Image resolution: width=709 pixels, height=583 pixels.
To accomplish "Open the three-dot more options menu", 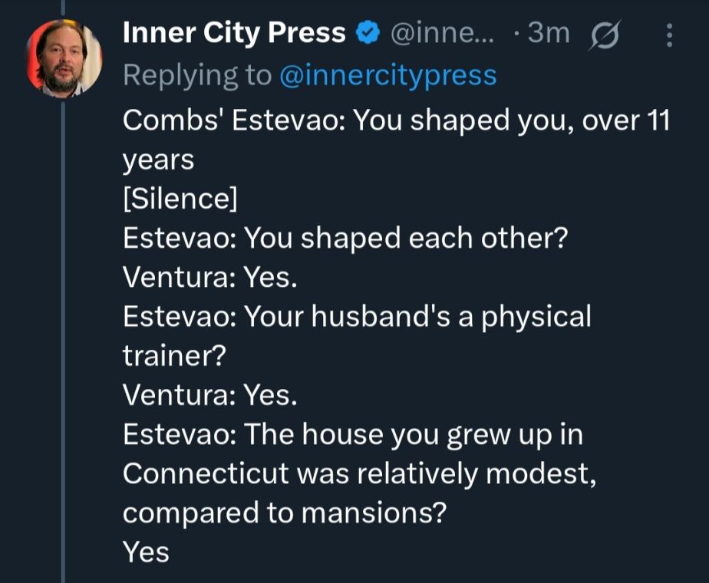I will [x=669, y=35].
